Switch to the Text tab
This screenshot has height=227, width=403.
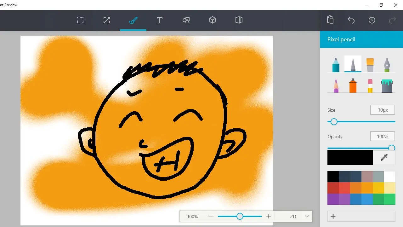click(x=159, y=20)
